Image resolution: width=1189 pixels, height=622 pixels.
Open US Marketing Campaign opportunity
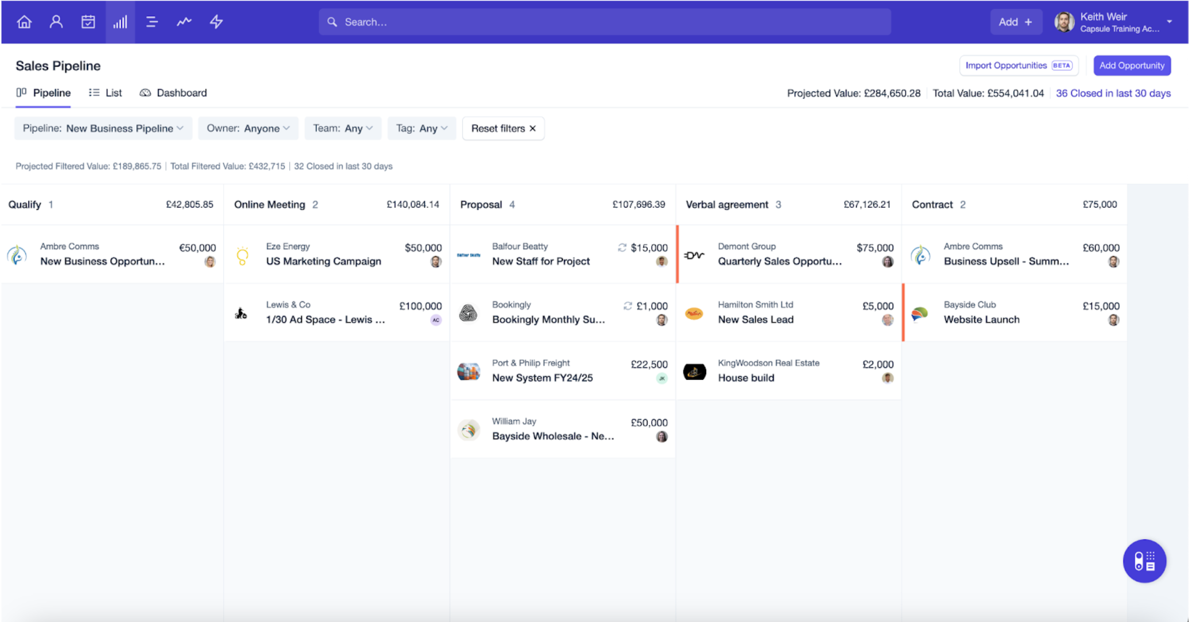coord(337,254)
